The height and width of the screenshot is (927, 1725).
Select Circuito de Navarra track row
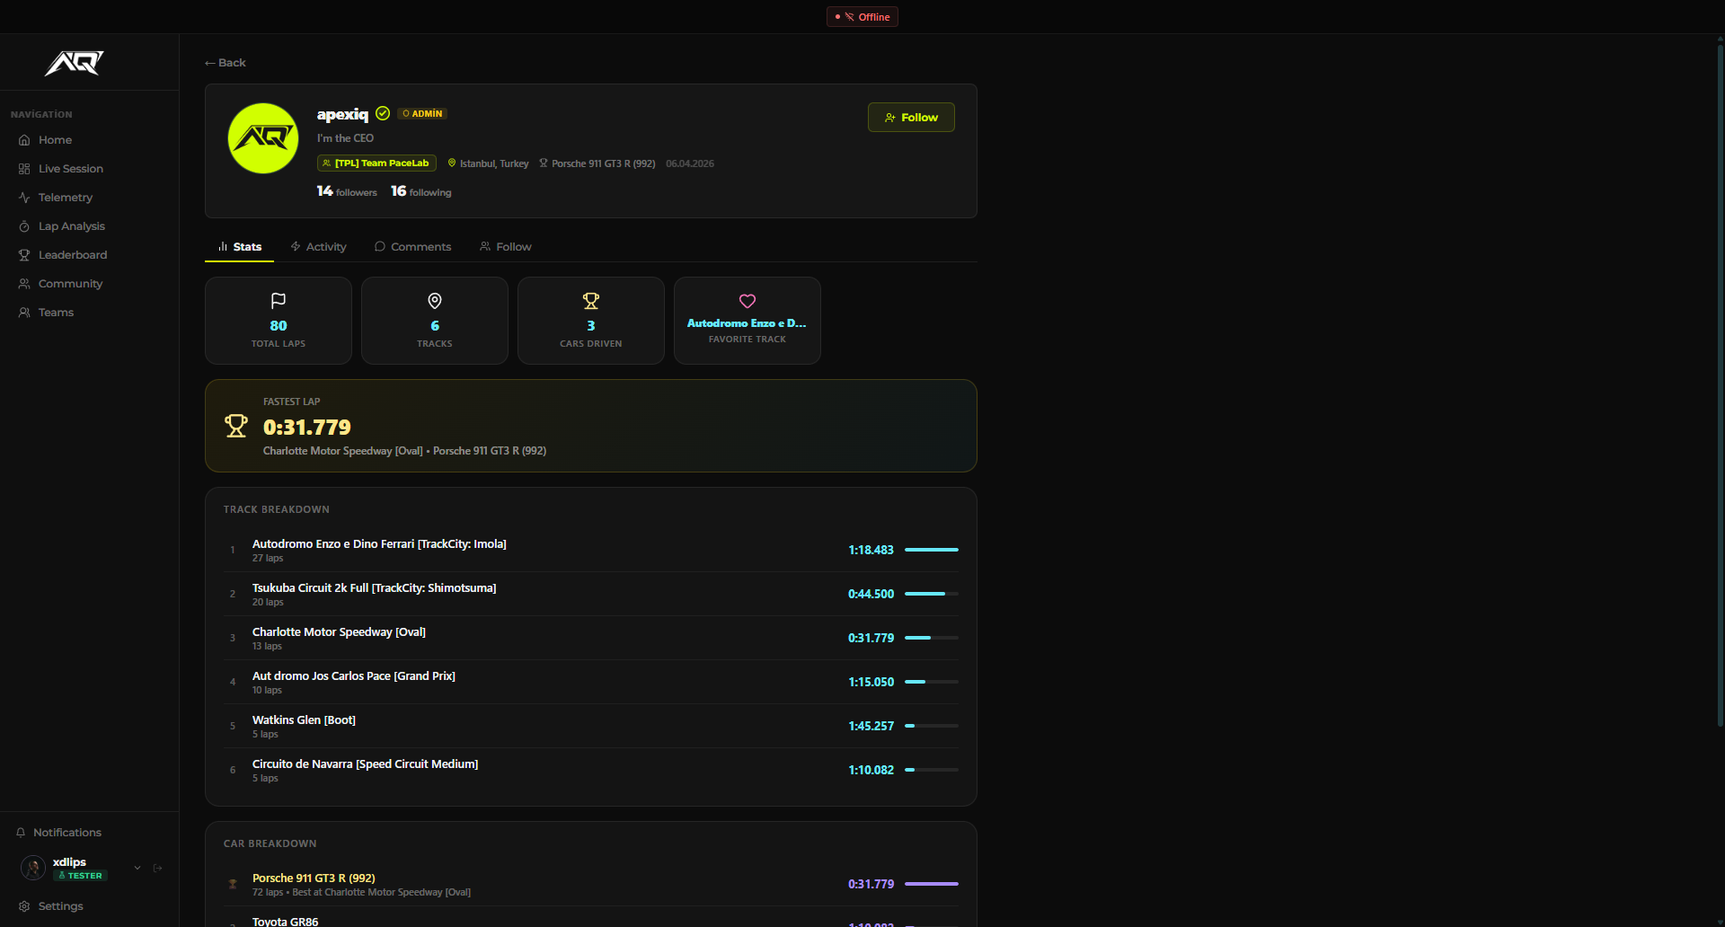[x=591, y=770]
